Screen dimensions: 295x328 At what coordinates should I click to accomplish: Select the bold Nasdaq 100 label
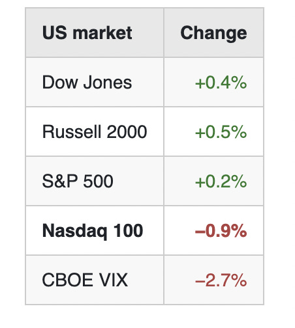point(93,231)
